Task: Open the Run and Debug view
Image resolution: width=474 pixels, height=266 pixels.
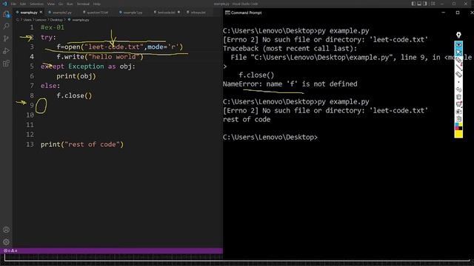Action: click(x=6, y=51)
